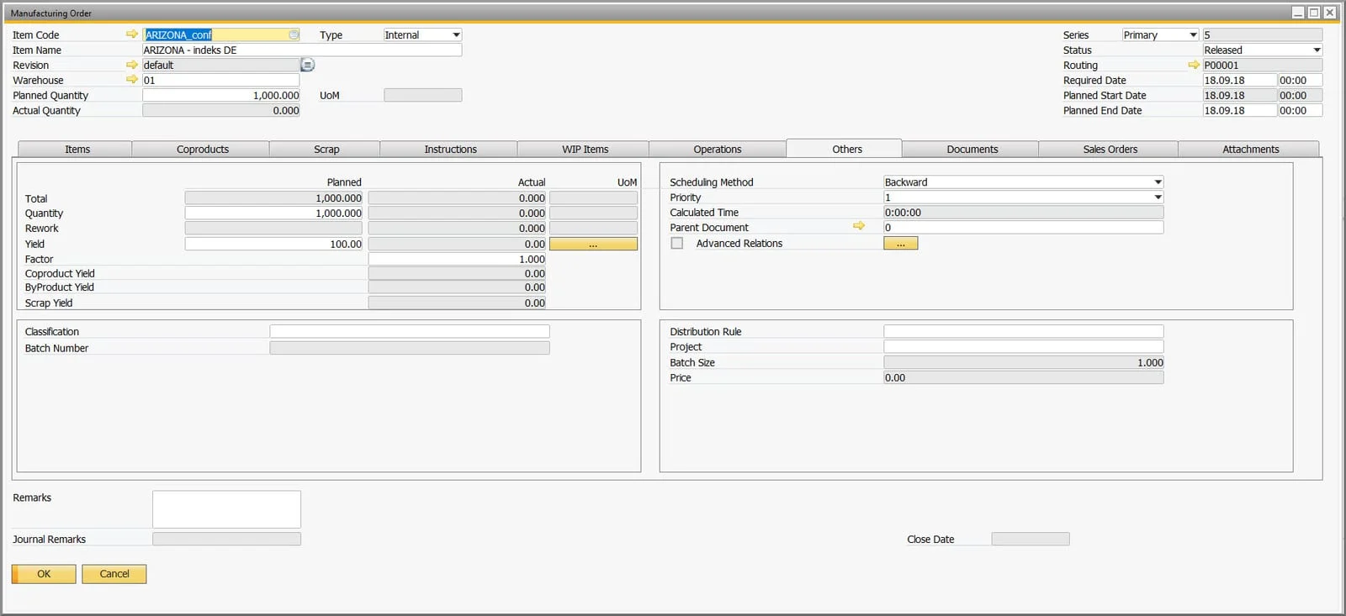Select the Instructions tab
1346x616 pixels.
pos(450,149)
